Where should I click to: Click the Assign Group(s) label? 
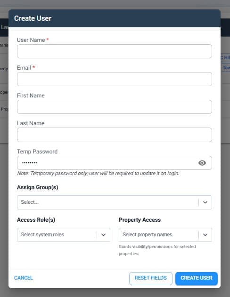pyautogui.click(x=38, y=187)
